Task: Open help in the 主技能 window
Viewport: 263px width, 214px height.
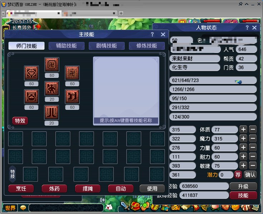Action: click(x=152, y=35)
